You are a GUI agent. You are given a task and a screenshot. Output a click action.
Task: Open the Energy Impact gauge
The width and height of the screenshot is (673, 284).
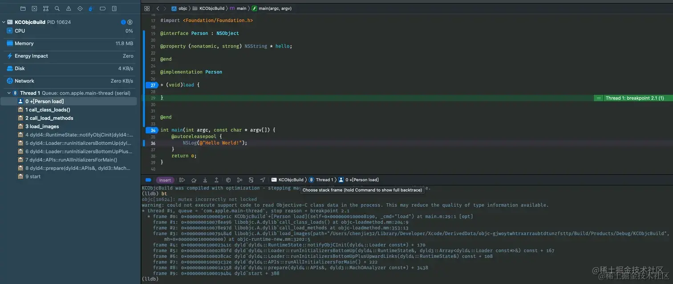pyautogui.click(x=70, y=56)
